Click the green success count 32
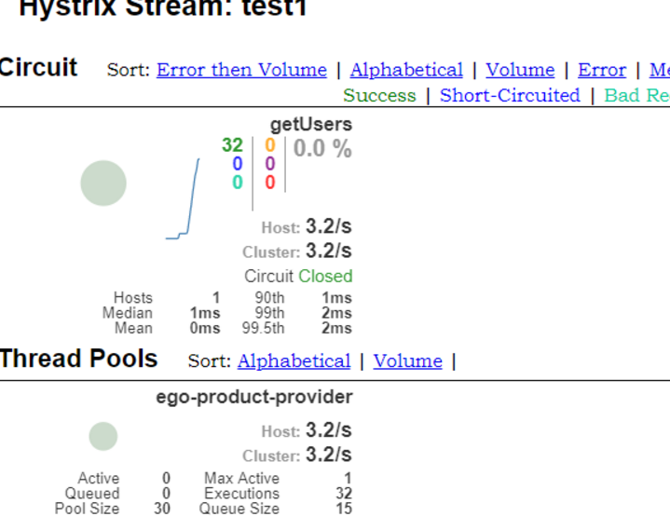 (232, 145)
